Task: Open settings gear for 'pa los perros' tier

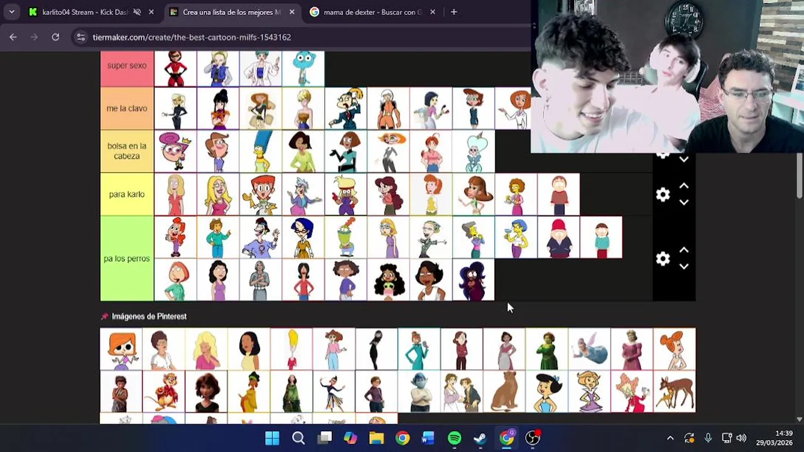Action: pyautogui.click(x=663, y=259)
